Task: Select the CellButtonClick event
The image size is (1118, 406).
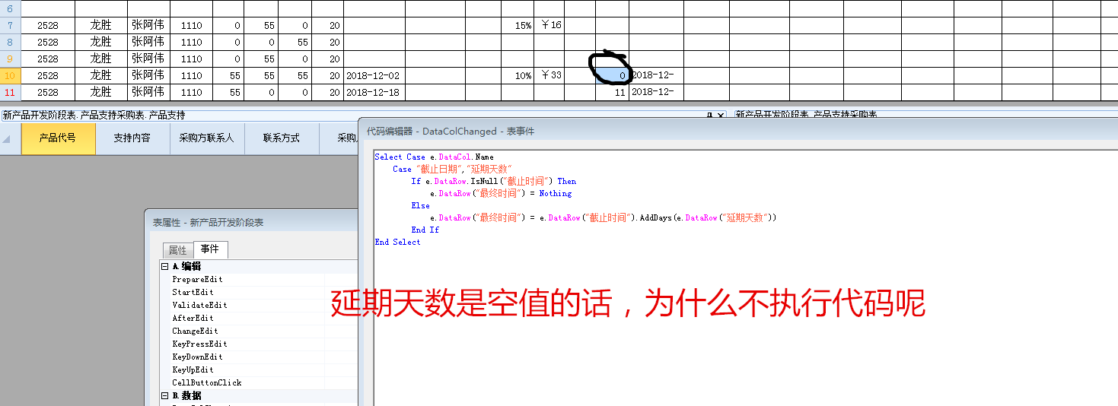Action: click(x=206, y=383)
